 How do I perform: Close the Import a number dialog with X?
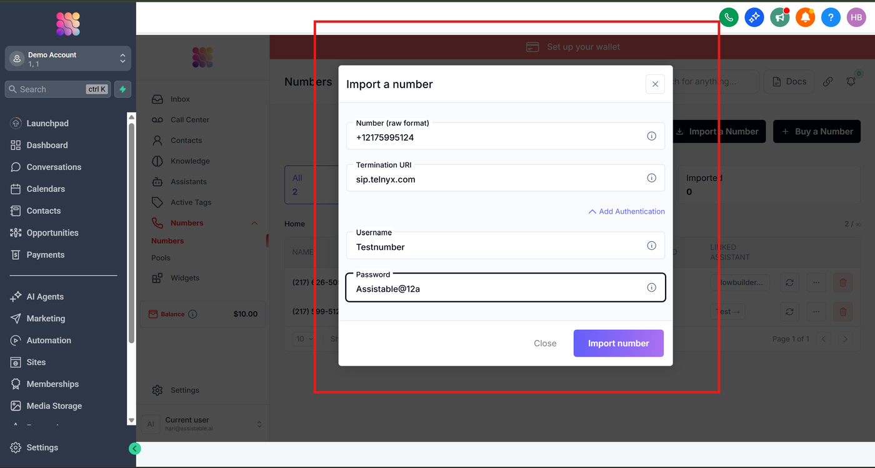pos(655,84)
